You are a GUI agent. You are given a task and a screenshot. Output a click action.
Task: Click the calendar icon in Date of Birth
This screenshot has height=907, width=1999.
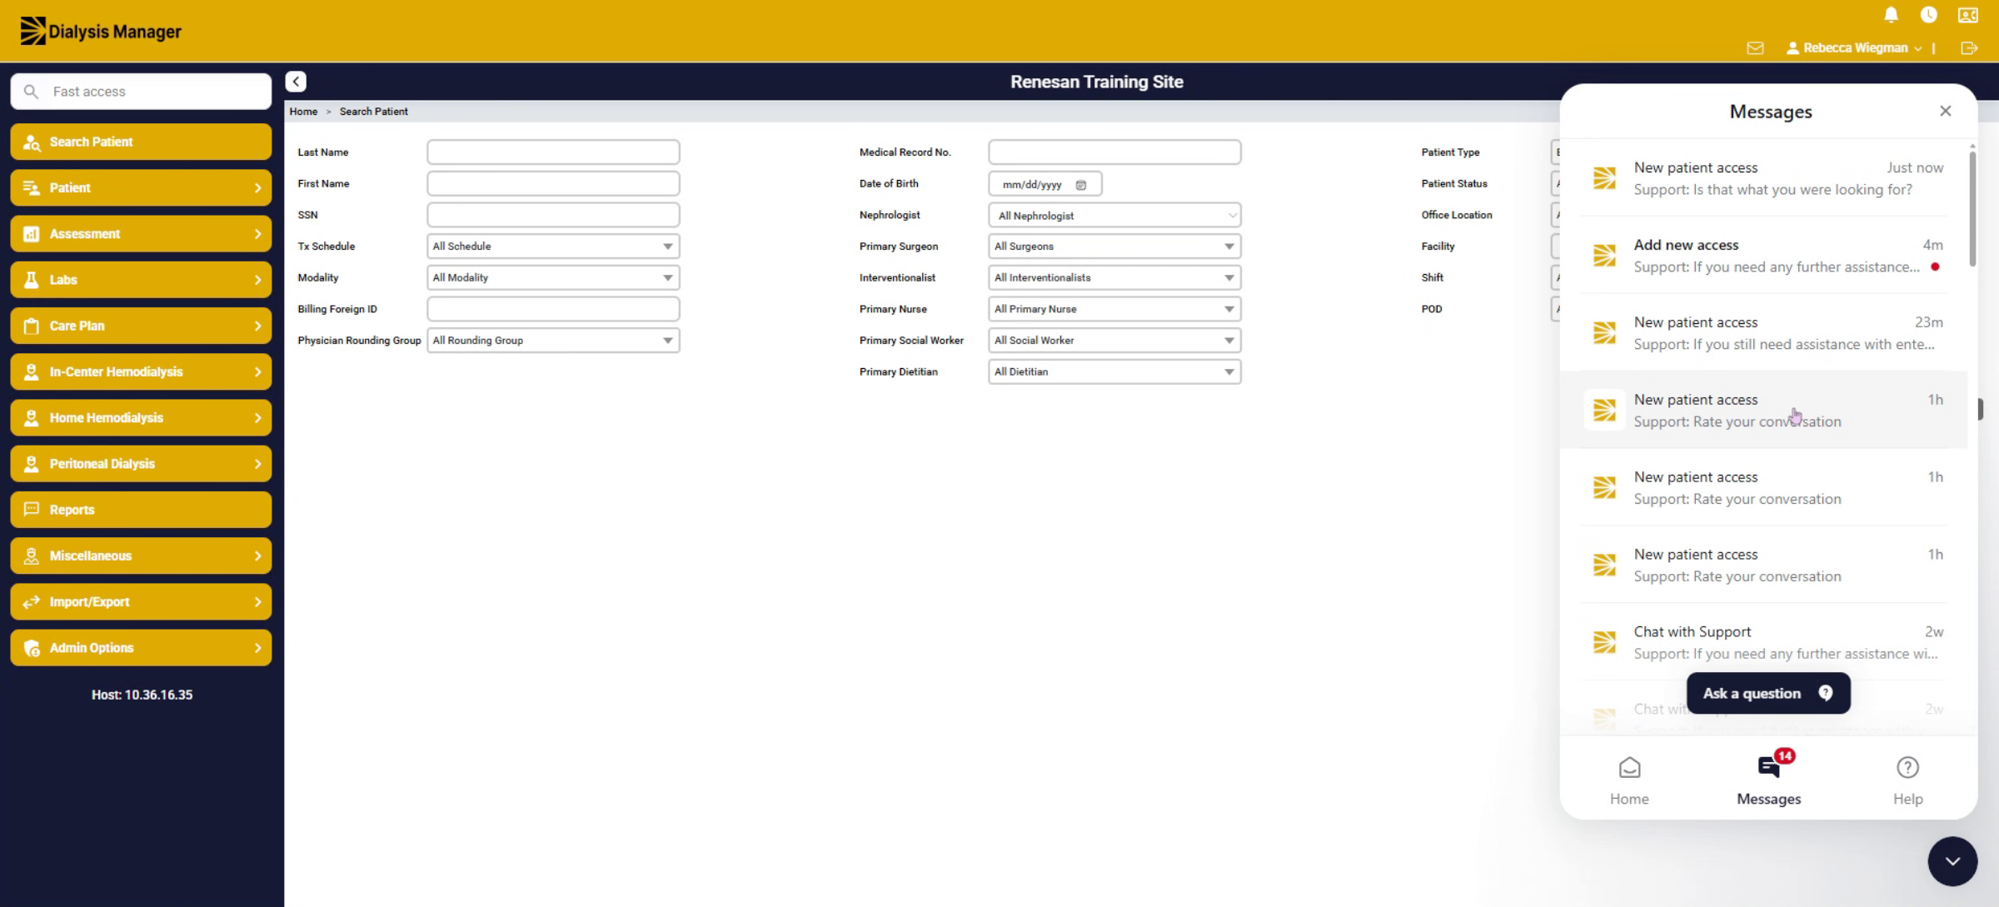(x=1081, y=185)
